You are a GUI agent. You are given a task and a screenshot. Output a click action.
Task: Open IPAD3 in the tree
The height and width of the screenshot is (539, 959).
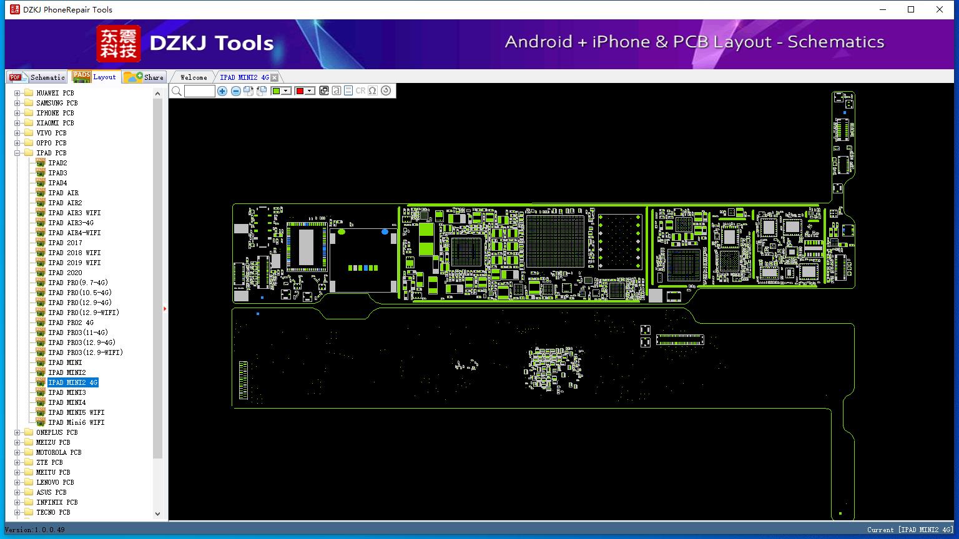(x=57, y=173)
